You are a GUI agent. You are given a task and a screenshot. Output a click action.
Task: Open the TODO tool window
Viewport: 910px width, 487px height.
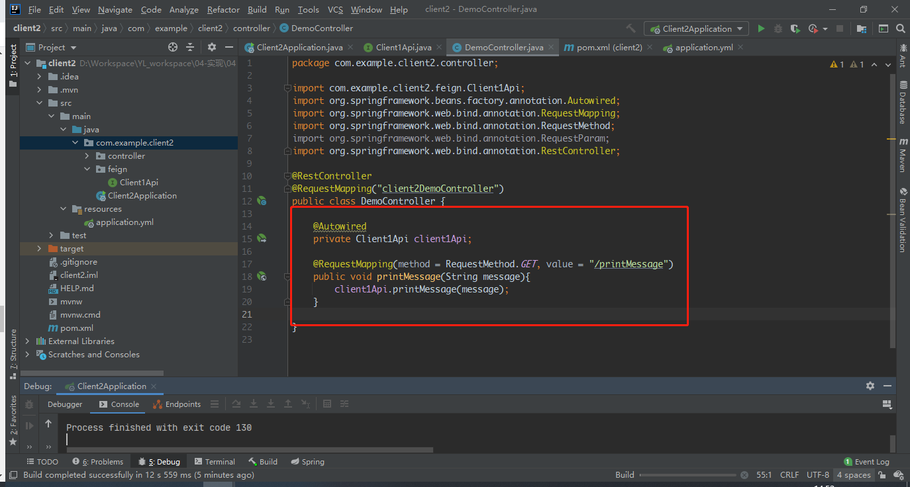[42, 461]
